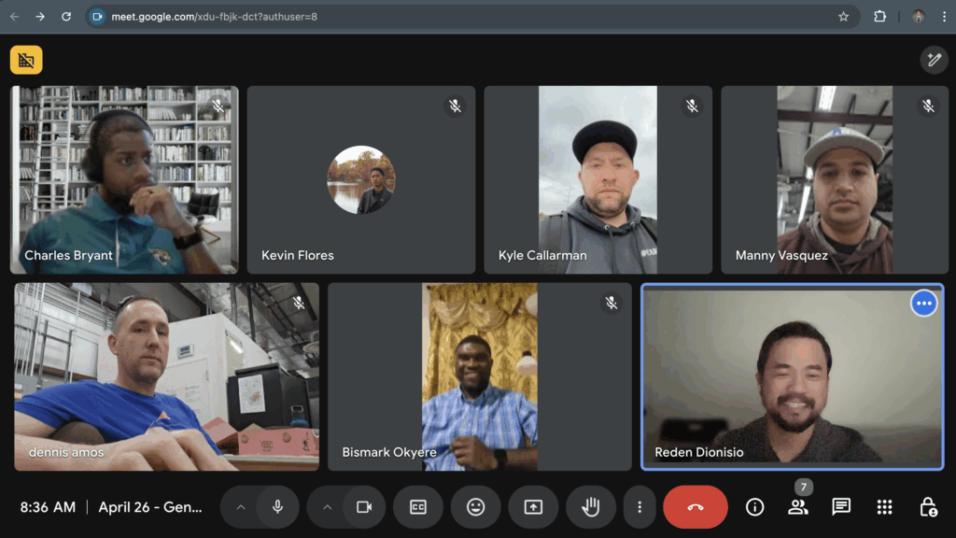
Task: Open the meeting details info icon
Action: pos(754,507)
